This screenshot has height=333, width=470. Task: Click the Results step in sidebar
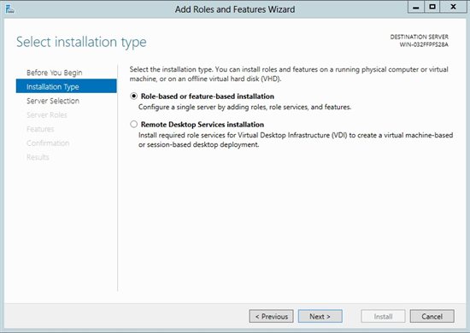pos(38,157)
